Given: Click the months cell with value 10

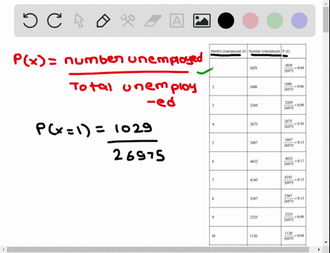Looking at the screenshot, I should click(x=228, y=236).
